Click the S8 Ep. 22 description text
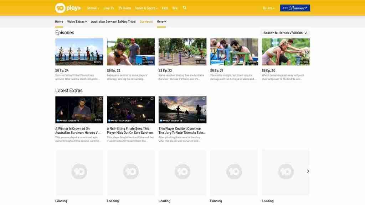Viewport: 365px width, 205px height. tap(181, 77)
